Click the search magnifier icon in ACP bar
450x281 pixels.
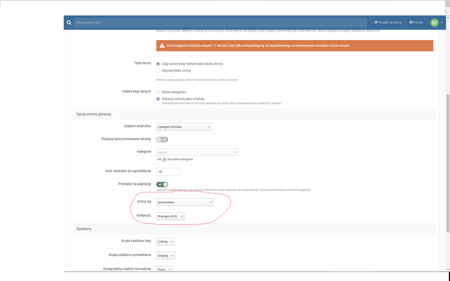[x=69, y=22]
